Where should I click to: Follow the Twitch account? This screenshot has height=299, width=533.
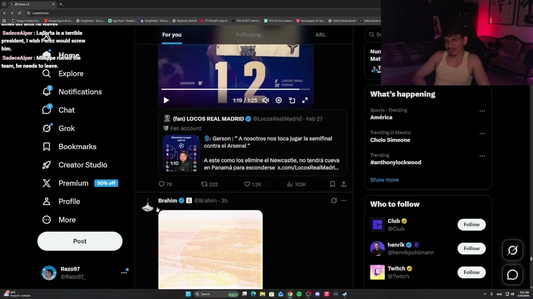tap(471, 272)
